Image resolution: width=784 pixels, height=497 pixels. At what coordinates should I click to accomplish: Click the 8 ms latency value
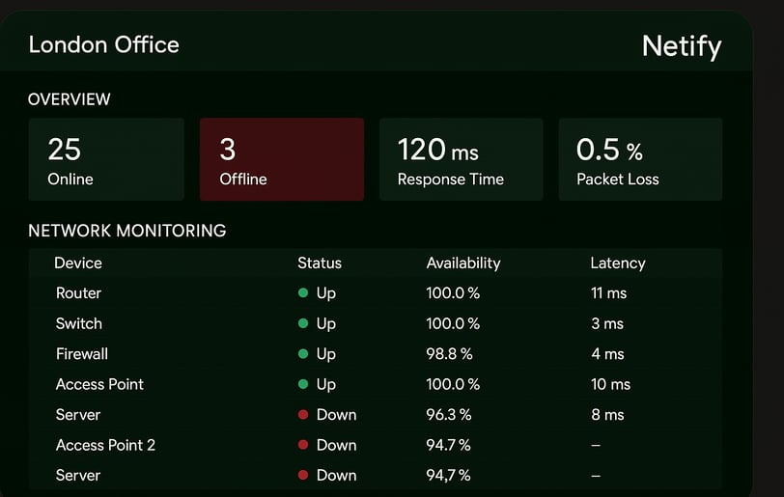click(607, 415)
